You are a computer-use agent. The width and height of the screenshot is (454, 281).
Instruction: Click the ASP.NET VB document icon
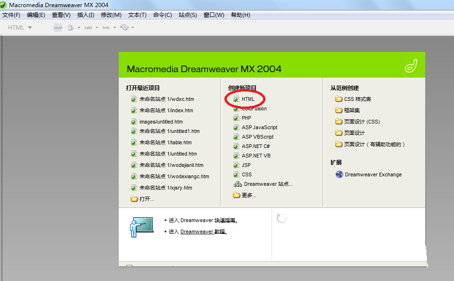[237, 156]
